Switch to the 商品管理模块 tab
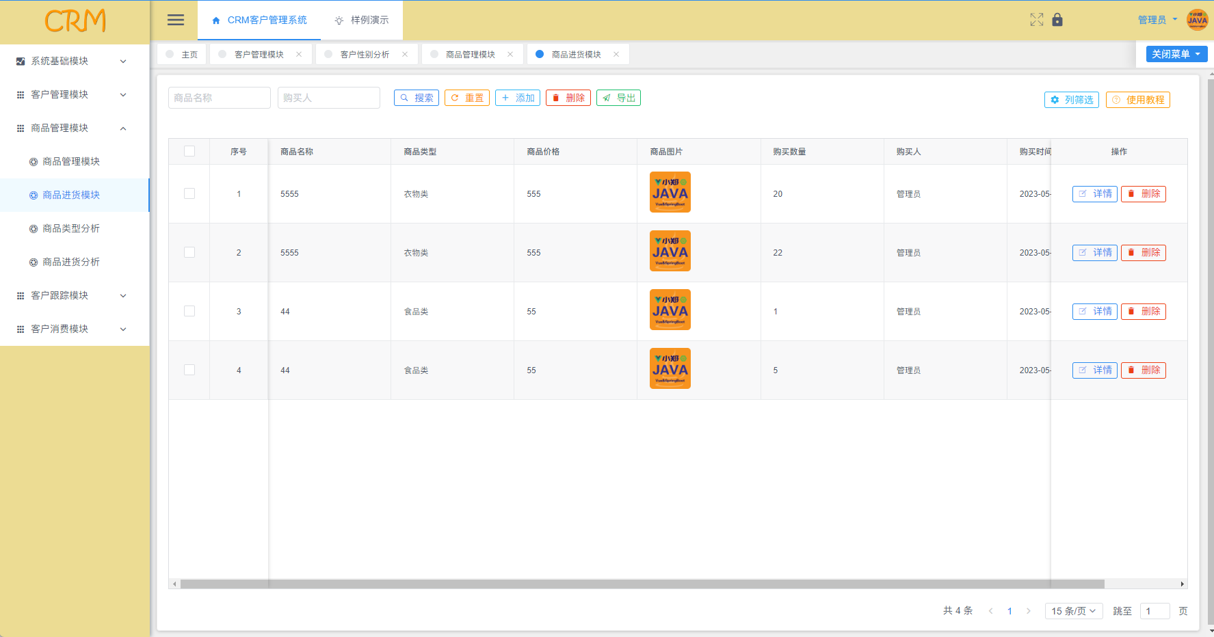Viewport: 1214px width, 637px height. click(470, 55)
